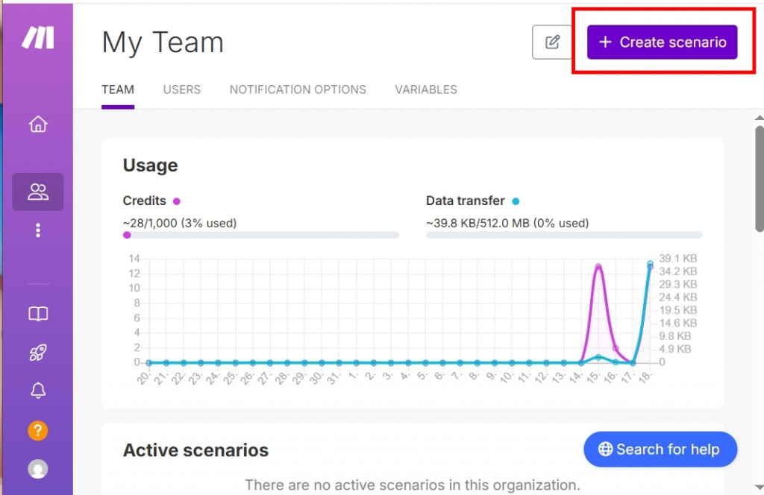Open the NOTIFICATION OPTIONS tab
Screen dimensions: 764x495
298,89
